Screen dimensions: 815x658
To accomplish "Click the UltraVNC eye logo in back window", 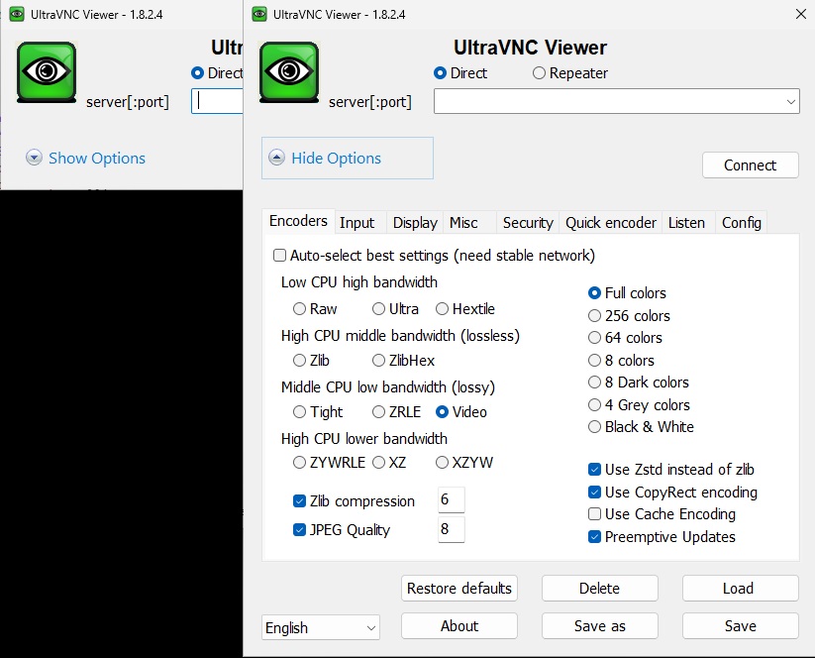I will coord(47,71).
